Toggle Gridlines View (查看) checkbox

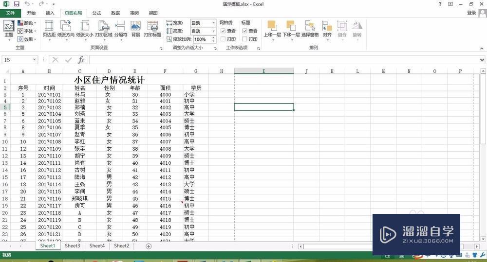pos(223,31)
